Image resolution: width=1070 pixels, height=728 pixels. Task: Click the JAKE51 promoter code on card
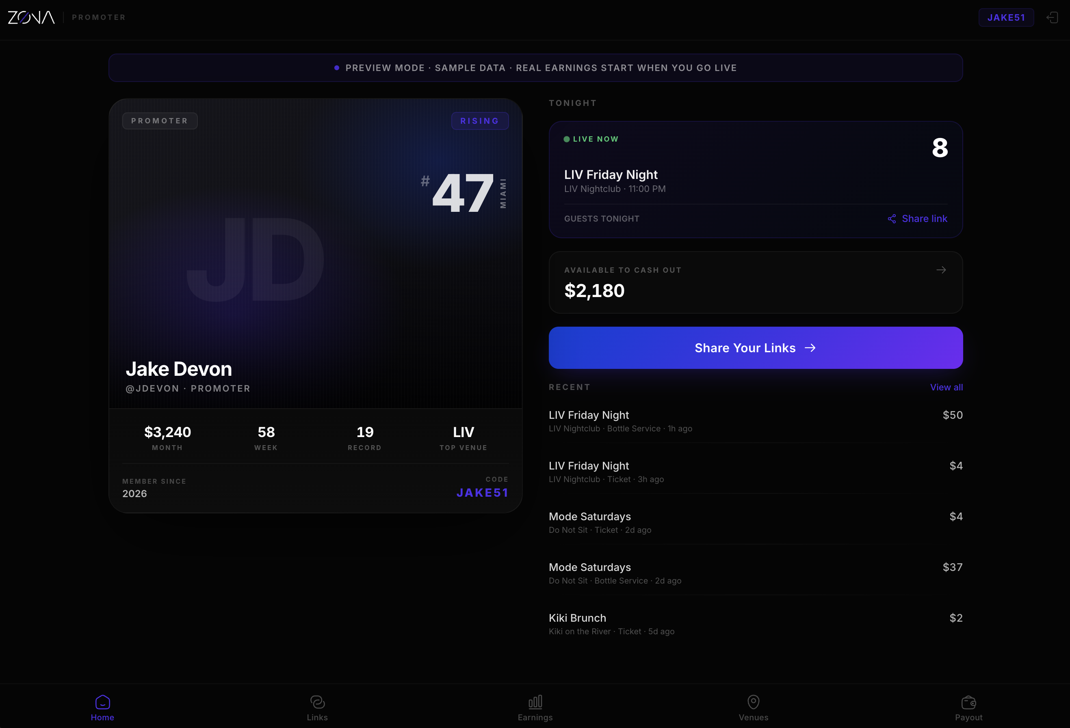click(482, 493)
